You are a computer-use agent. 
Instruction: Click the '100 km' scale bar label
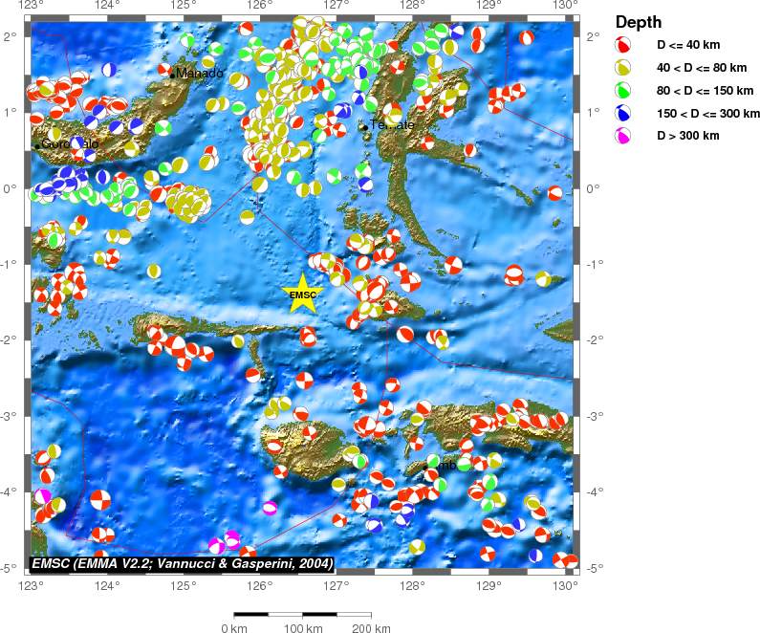pyautogui.click(x=303, y=628)
